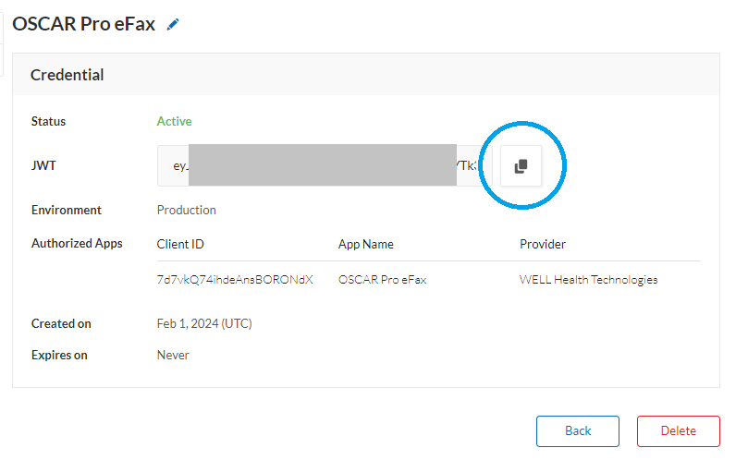748x460 pixels.
Task: Click OSCAR Pro eFax in the apps table
Action: tap(382, 280)
